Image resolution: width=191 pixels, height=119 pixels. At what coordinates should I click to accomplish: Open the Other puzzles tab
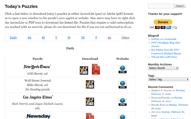[125, 38]
